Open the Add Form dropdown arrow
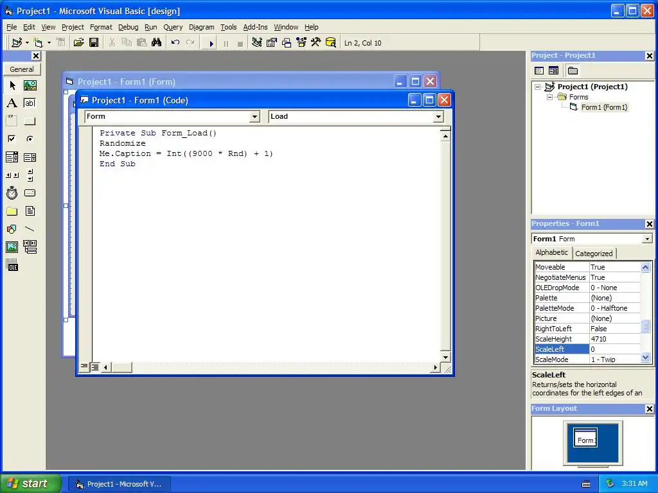Screen dimensions: 658x493 pyautogui.click(x=49, y=43)
